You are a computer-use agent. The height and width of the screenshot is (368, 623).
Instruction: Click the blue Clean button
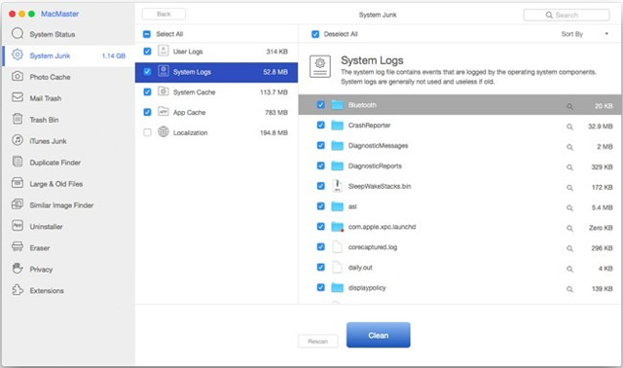coord(378,335)
